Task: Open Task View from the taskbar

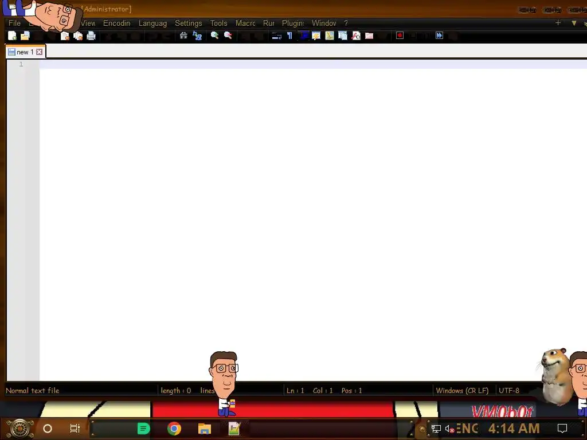Action: (75, 429)
